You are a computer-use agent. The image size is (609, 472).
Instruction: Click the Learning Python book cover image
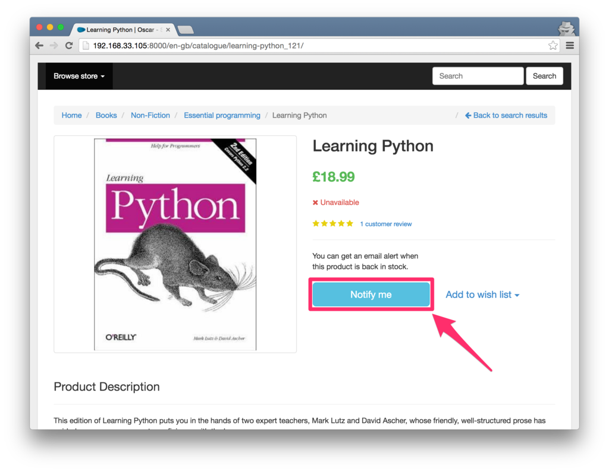pyautogui.click(x=175, y=245)
